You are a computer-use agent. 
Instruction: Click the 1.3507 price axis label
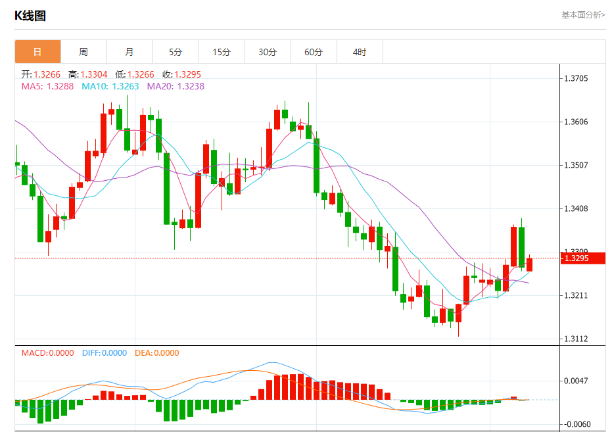coord(576,165)
